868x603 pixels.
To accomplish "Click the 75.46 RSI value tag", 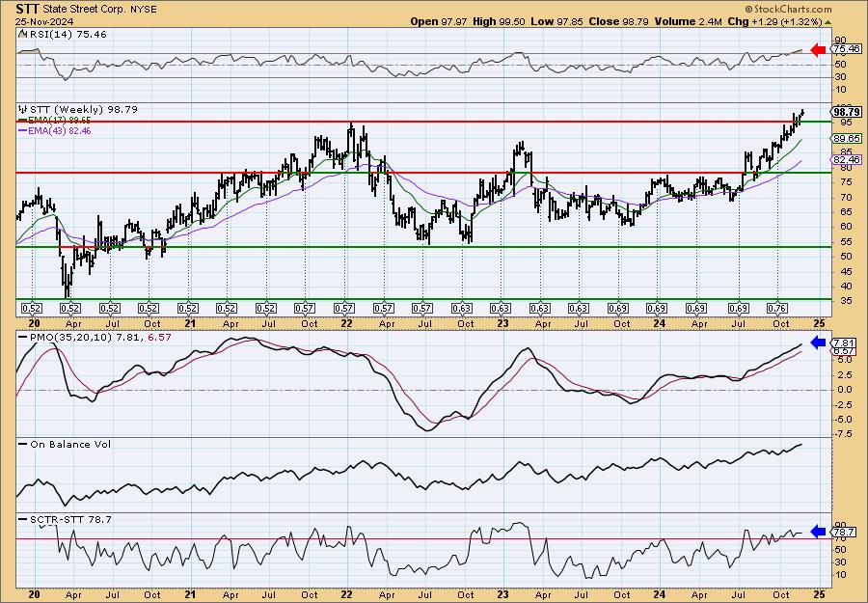I will 847,49.
